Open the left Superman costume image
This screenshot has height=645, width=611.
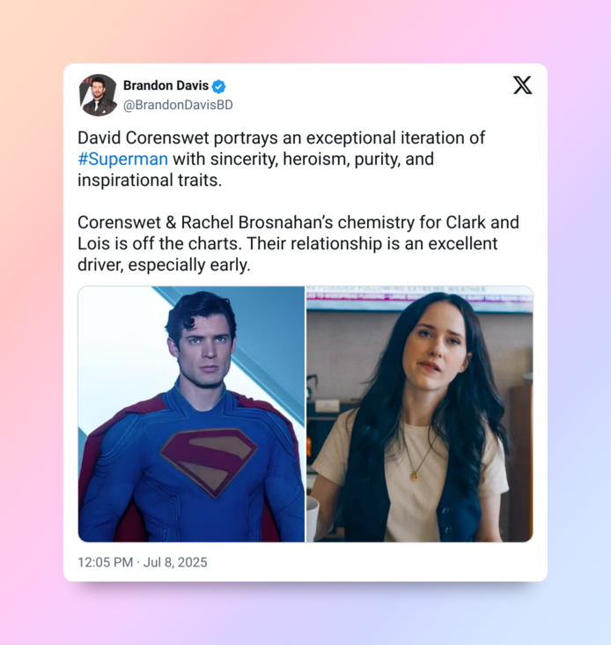coord(191,414)
